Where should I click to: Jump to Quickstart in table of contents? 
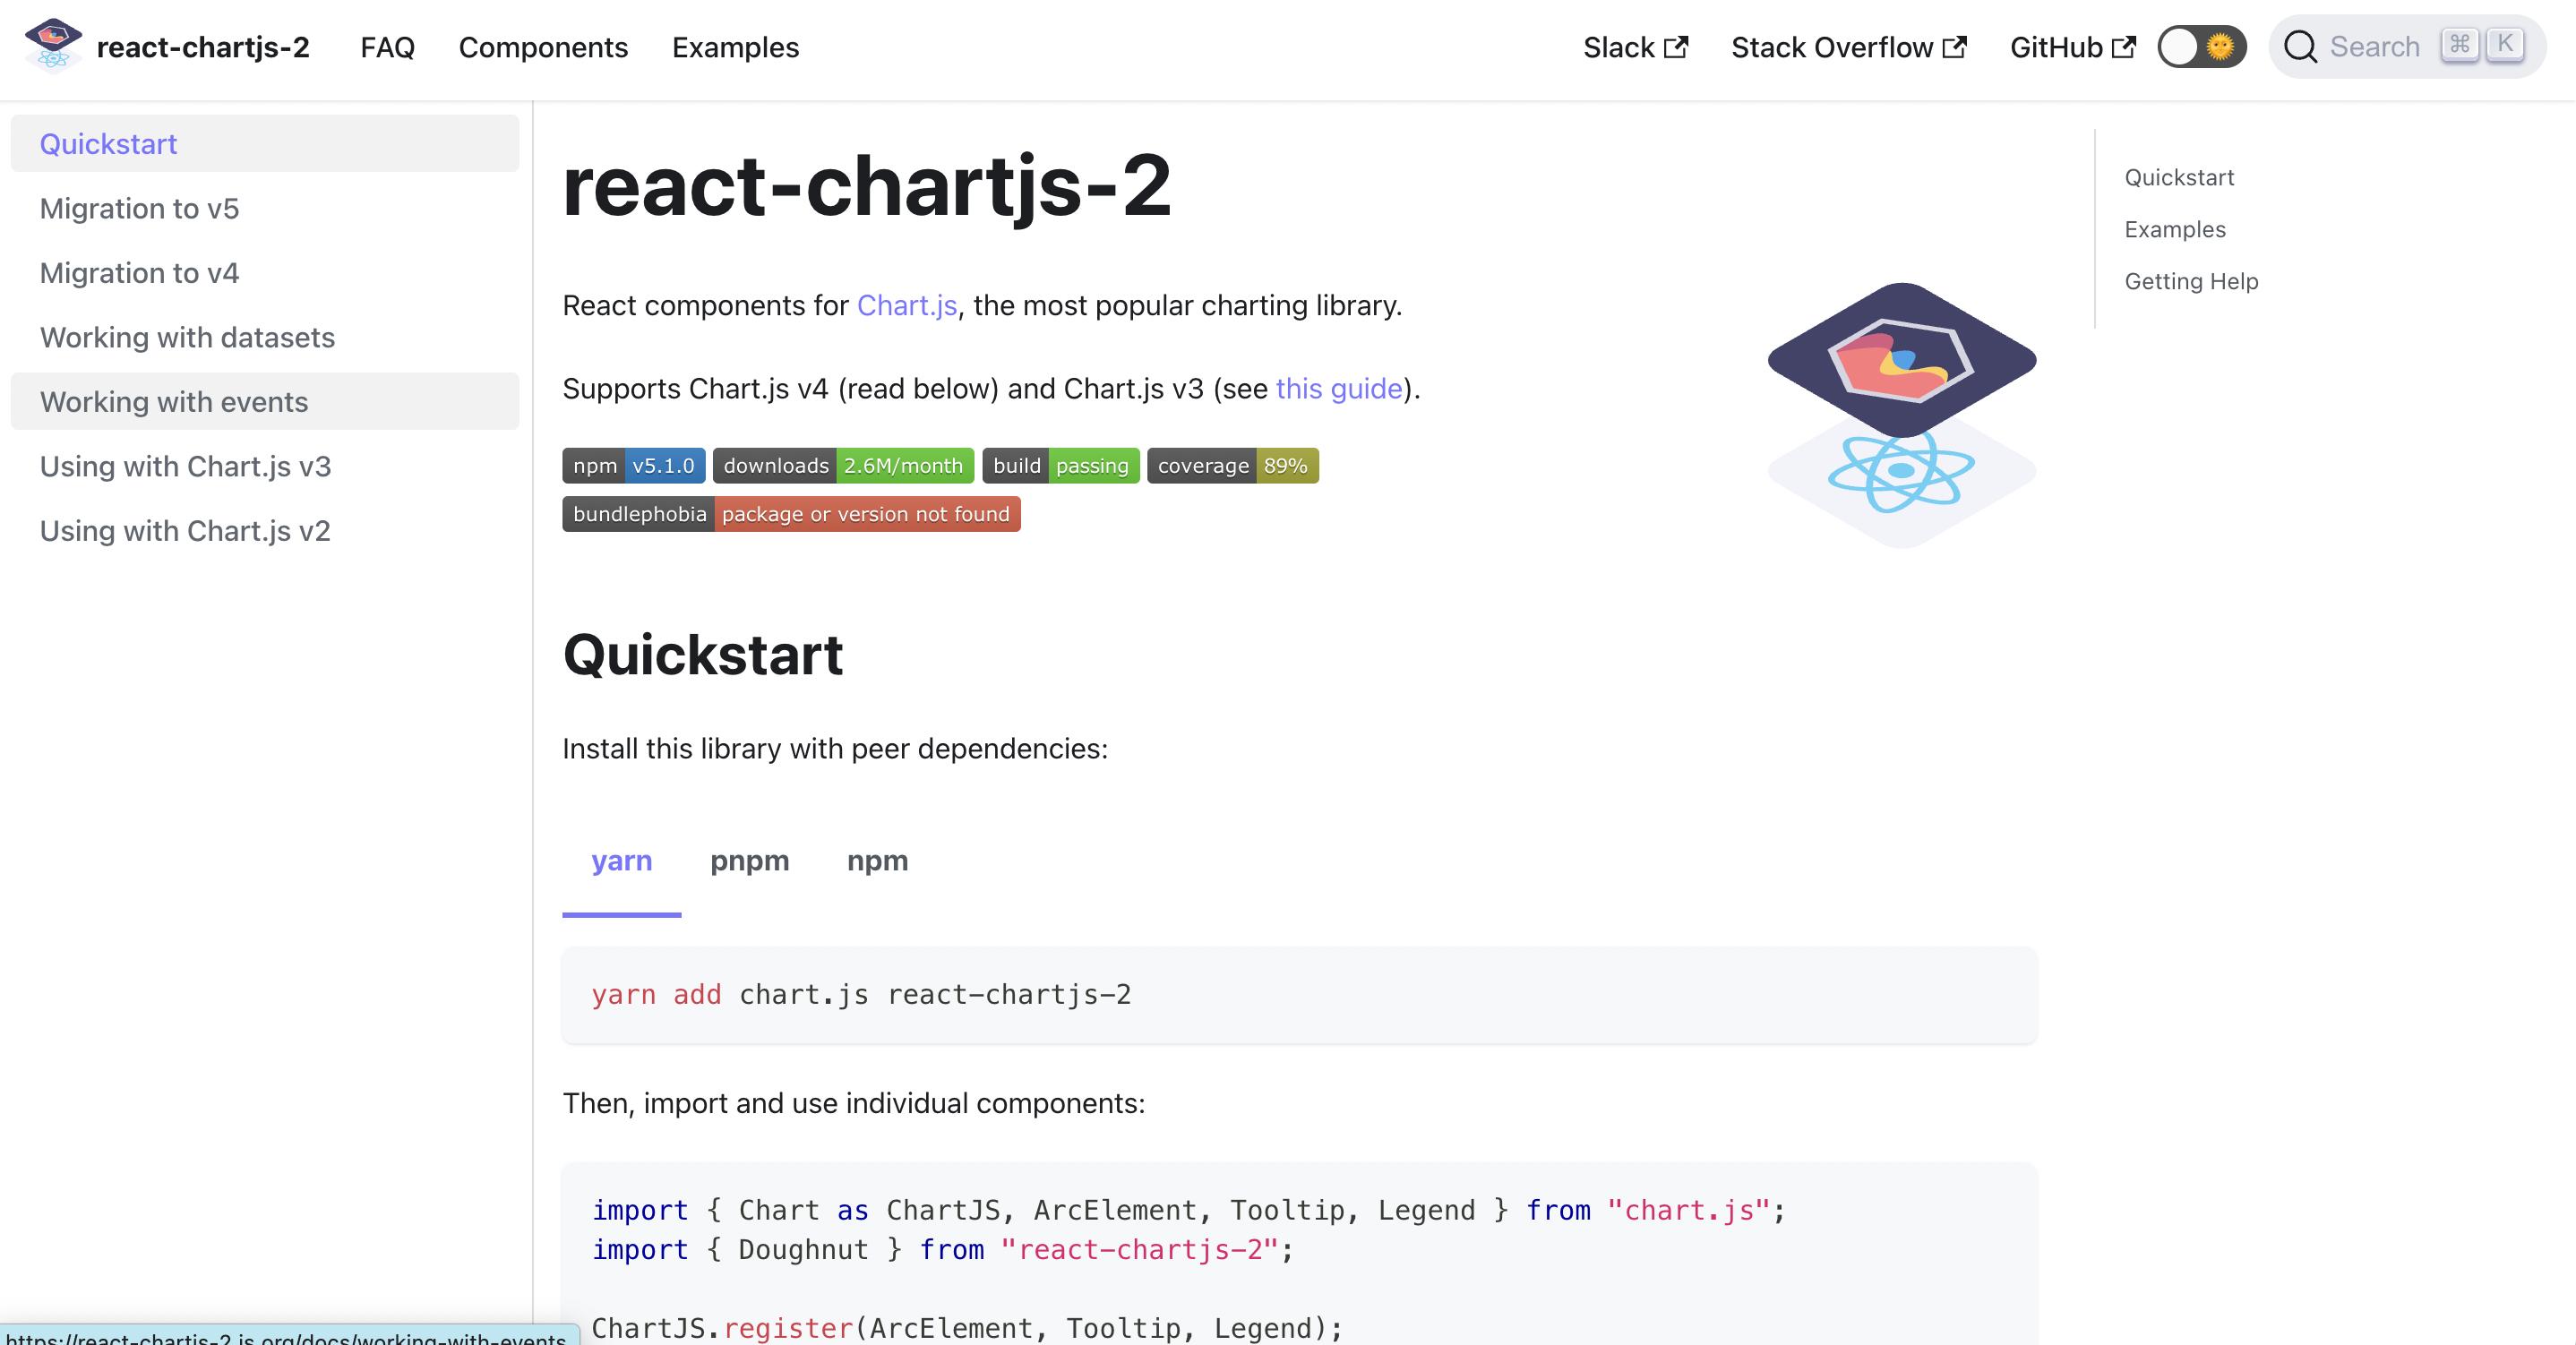coord(2179,177)
